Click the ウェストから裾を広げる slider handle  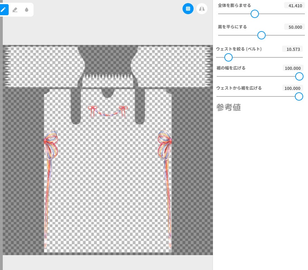click(x=299, y=96)
